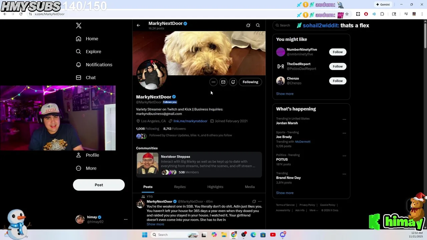The width and height of the screenshot is (427, 240).
Task: Switch to the Highlights tab
Action: click(x=215, y=187)
